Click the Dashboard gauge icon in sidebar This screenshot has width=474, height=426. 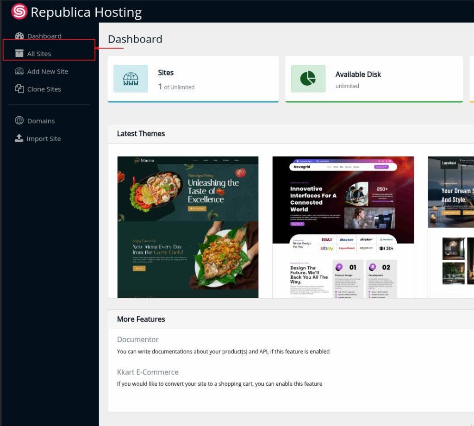pos(19,36)
